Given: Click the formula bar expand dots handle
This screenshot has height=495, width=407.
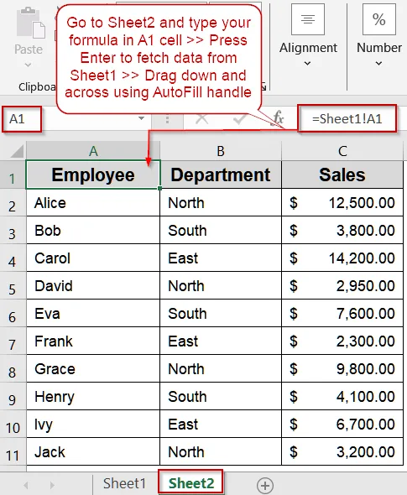Looking at the screenshot, I should point(167,120).
